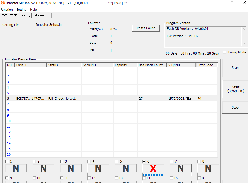
Task: Enable port 14 checkbox
Action: [x=144, y=178]
